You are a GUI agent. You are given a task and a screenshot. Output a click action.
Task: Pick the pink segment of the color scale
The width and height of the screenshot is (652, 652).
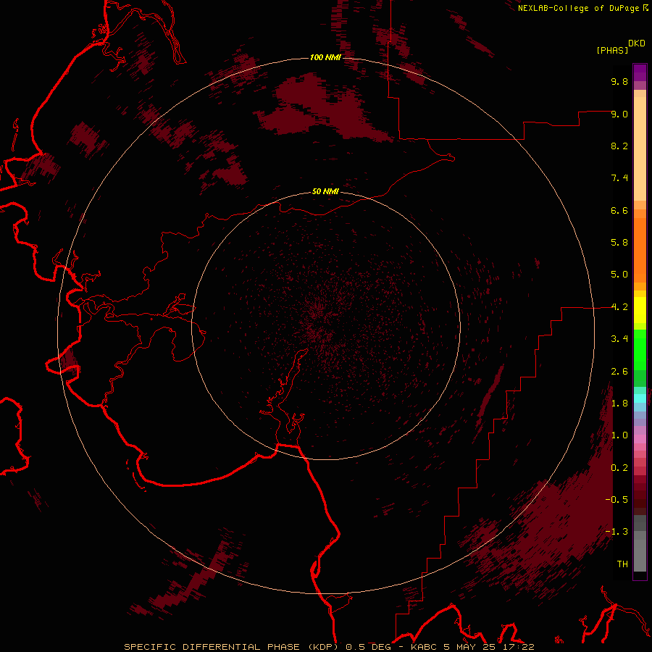pos(640,439)
